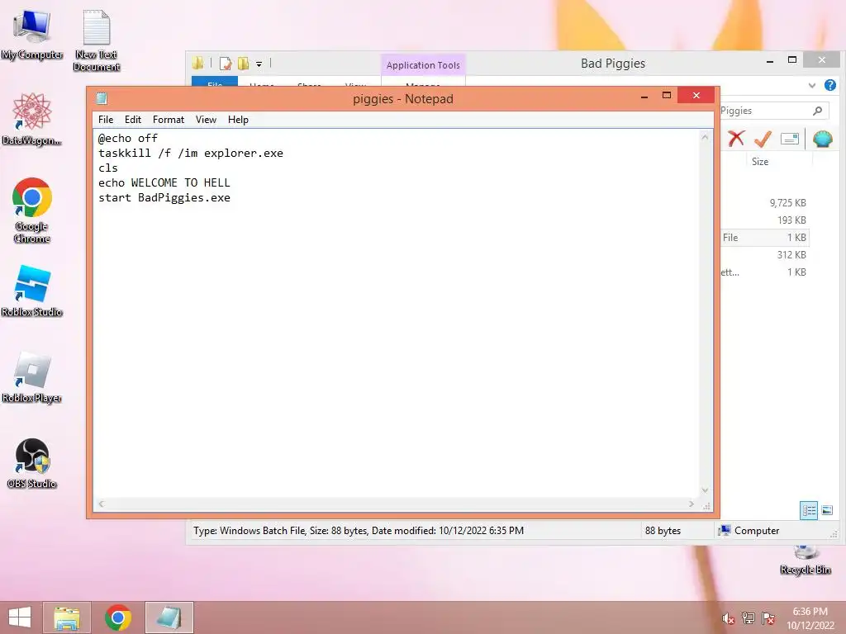This screenshot has width=846, height=634.
Task: Launch the Roblox Player desktop shortcut
Action: (32, 377)
